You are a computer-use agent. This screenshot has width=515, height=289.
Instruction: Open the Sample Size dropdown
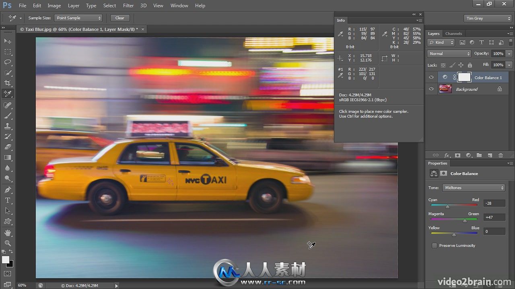click(x=78, y=18)
